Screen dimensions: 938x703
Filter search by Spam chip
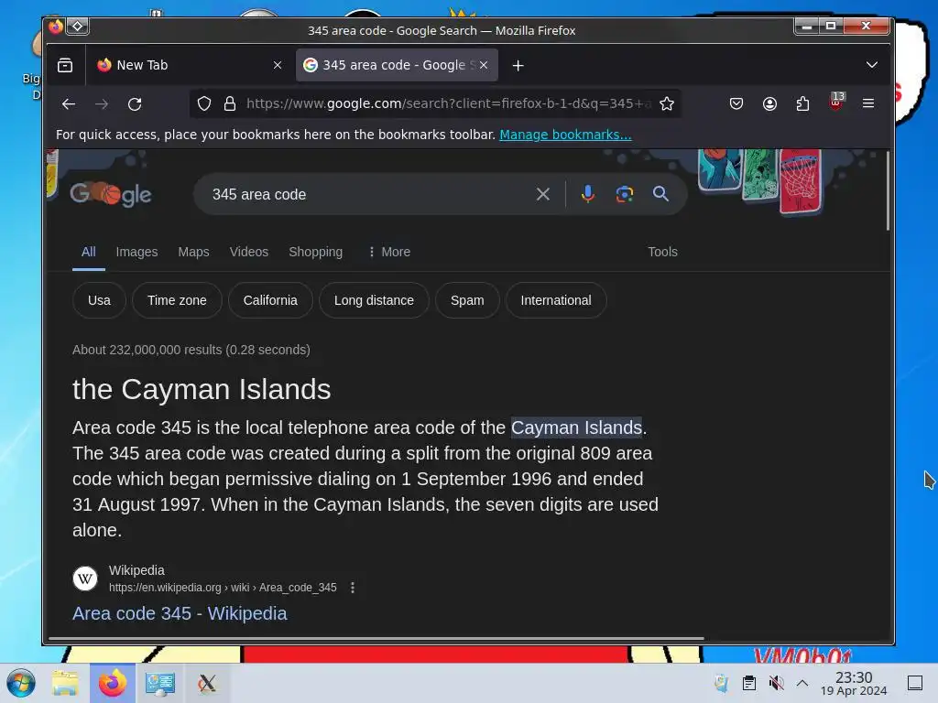[x=467, y=300]
